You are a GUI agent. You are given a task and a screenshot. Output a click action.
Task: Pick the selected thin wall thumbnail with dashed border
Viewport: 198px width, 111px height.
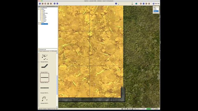pyautogui.click(x=45, y=77)
